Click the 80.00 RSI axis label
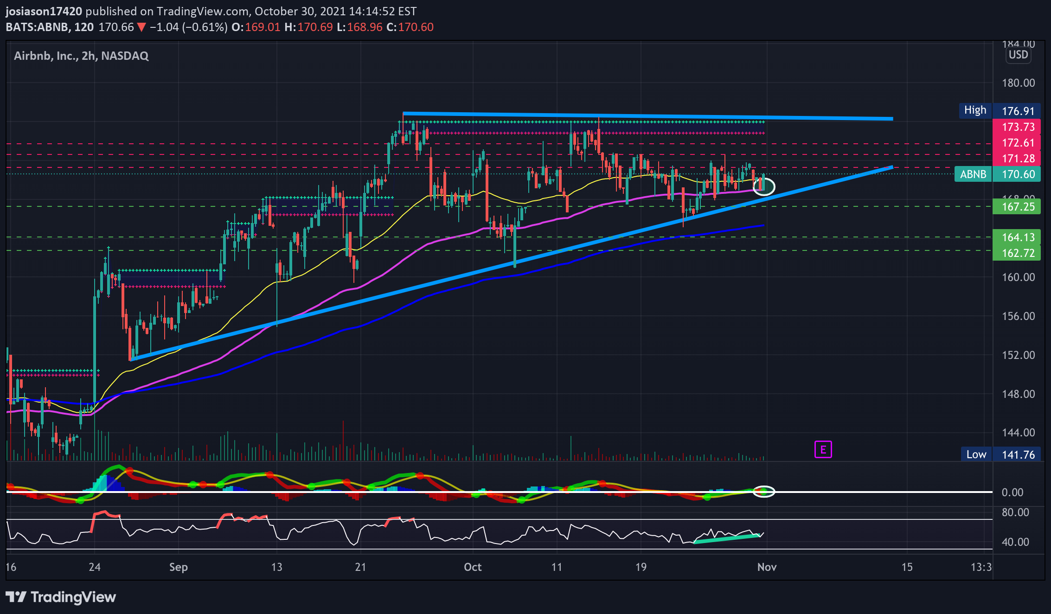 coord(1015,512)
